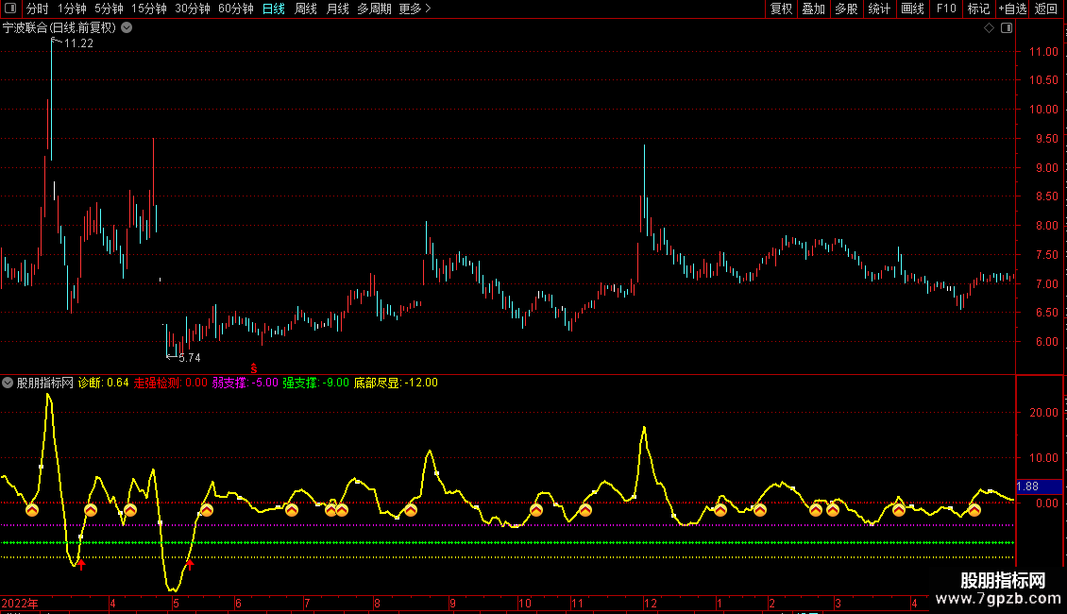Click the red S marker on chart
1067x614 pixels.
pyautogui.click(x=254, y=368)
